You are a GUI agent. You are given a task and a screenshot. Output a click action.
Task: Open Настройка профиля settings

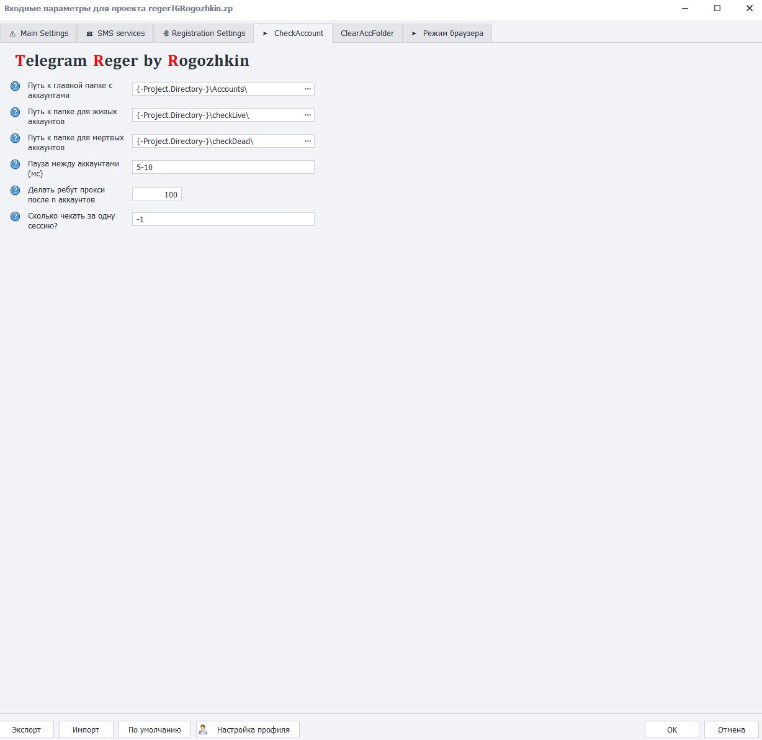tap(248, 729)
